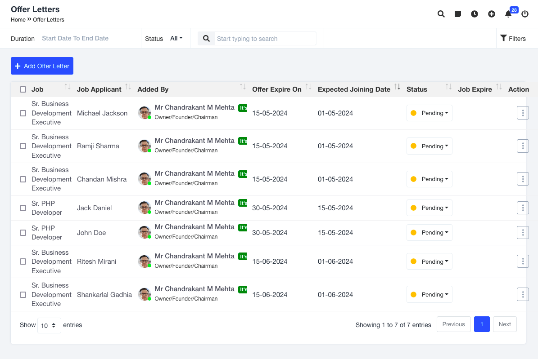Open the sticky notes icon

pos(458,14)
